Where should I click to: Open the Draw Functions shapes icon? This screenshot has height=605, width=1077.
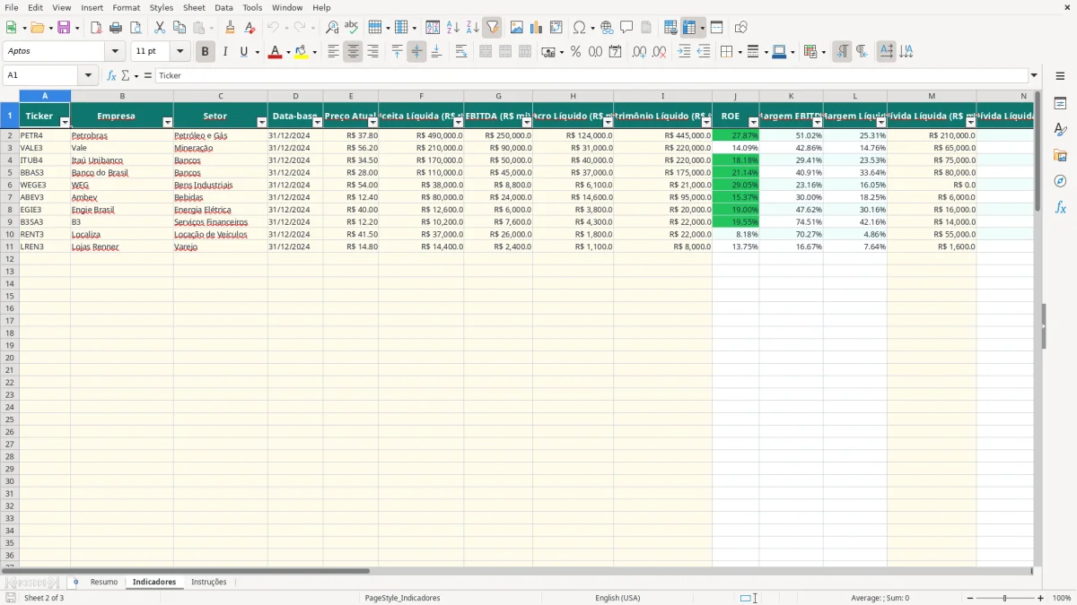coord(740,28)
